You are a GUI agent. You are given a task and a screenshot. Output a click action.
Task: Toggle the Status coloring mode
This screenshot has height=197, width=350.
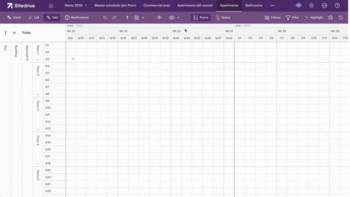[223, 17]
